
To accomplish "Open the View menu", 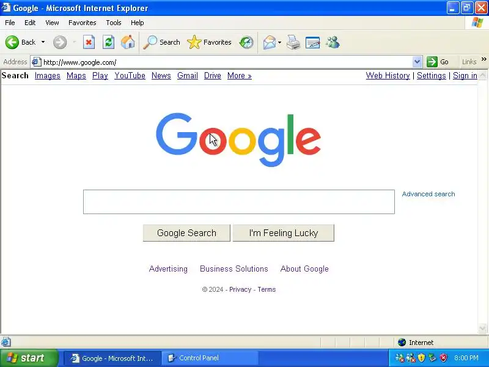I will pyautogui.click(x=52, y=23).
